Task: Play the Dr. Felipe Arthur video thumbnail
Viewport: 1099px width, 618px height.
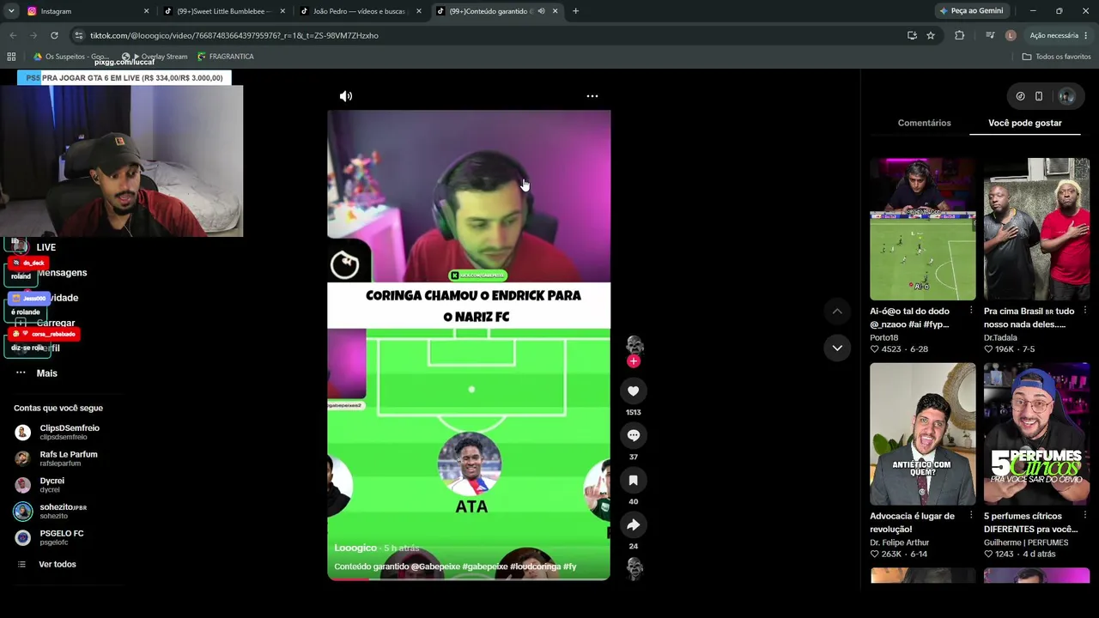Action: tap(923, 434)
